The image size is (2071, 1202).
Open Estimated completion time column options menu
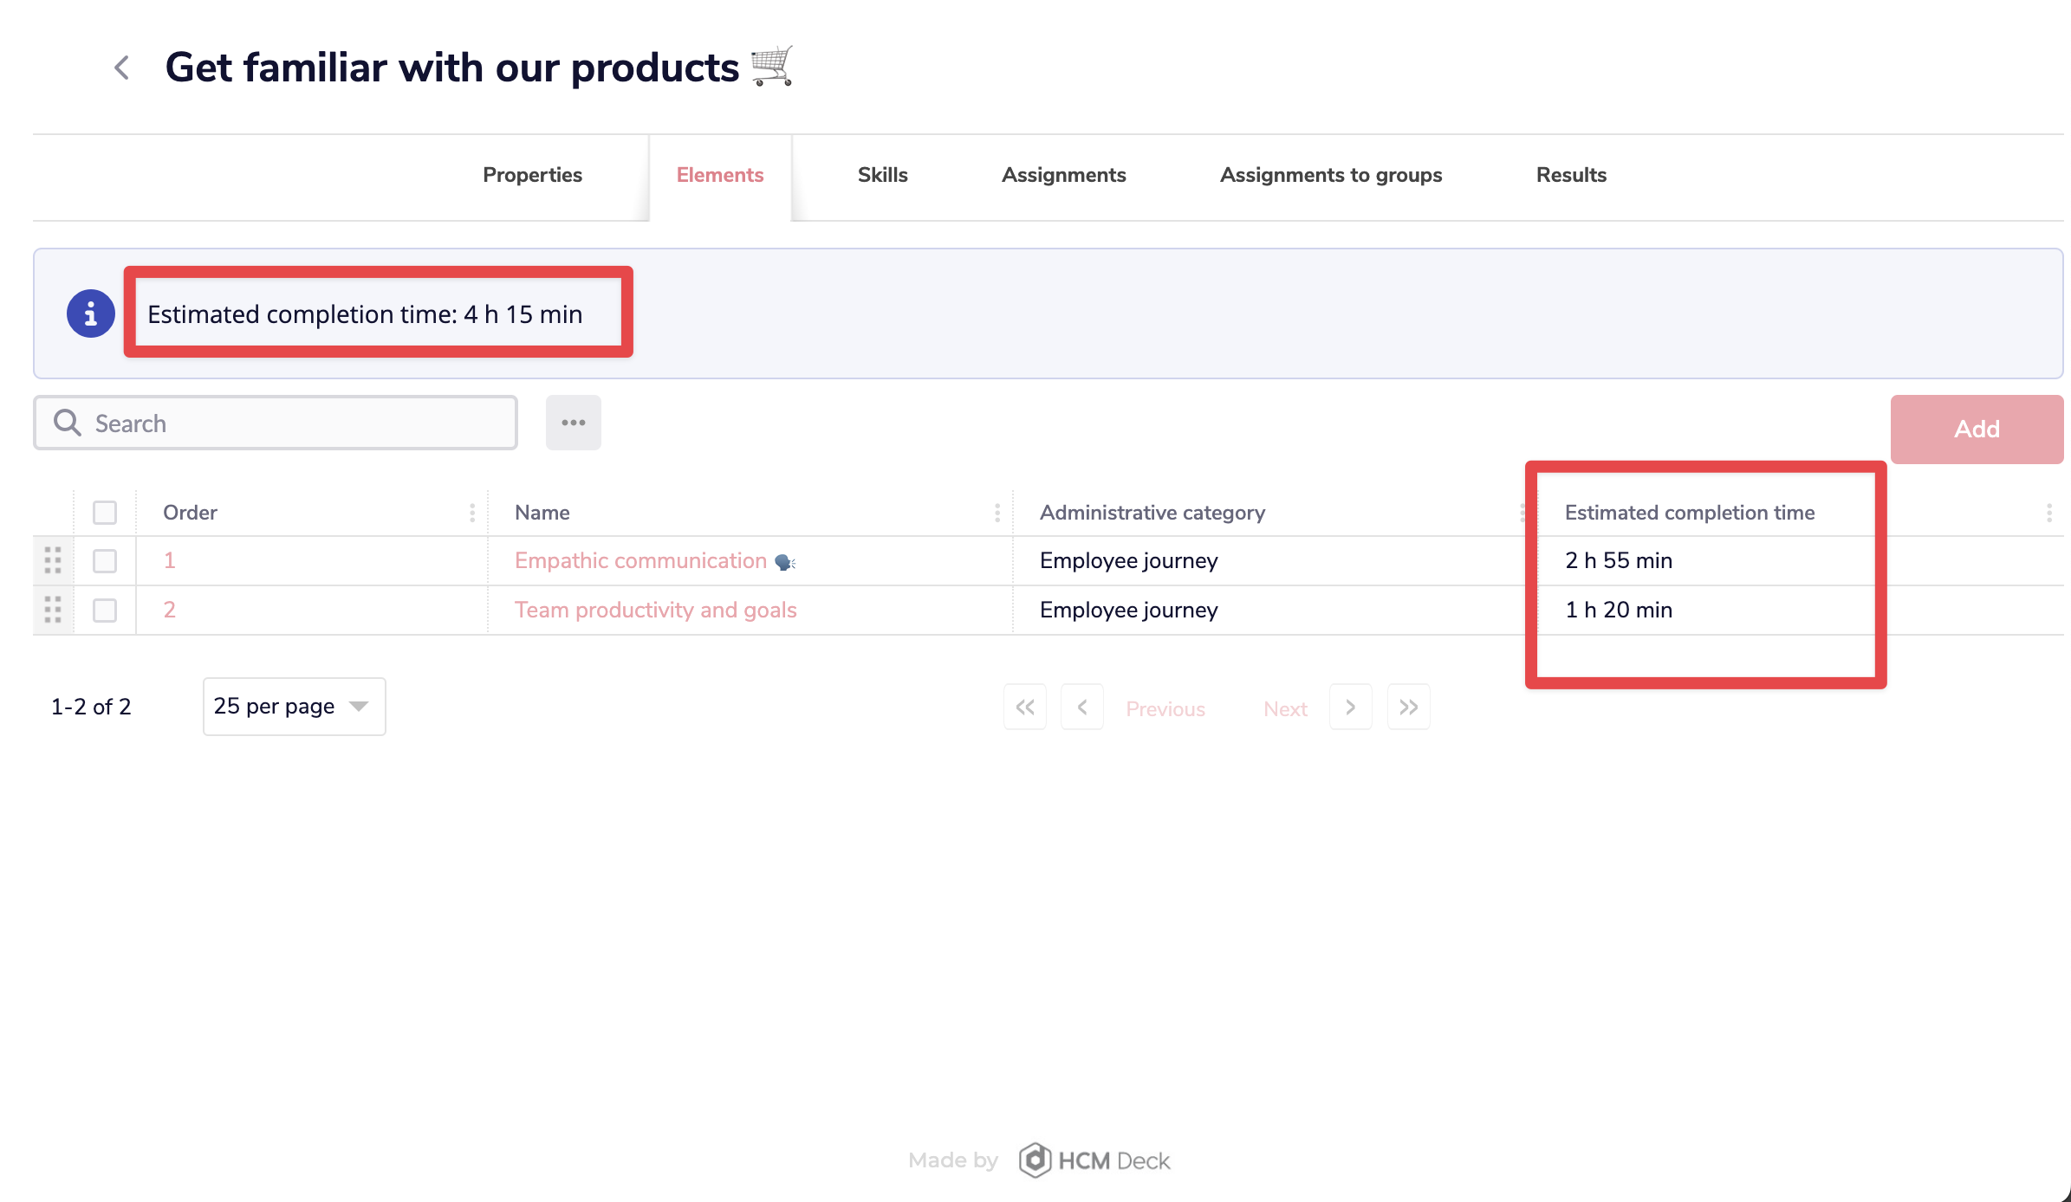pos(2049,513)
